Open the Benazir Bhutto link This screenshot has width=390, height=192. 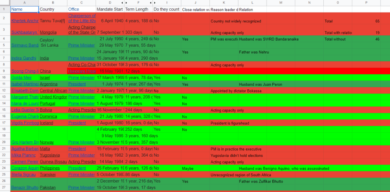24,187
